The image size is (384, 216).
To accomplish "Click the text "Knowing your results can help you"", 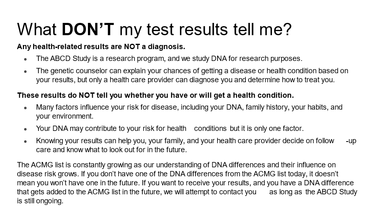I will coord(91,141).
